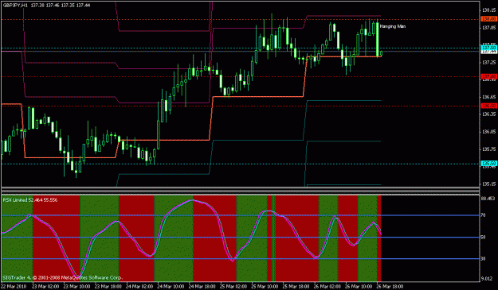Screen dimensions: 498x290
Task: Click the 23 Mar 02:00 time label
Action: (45, 287)
